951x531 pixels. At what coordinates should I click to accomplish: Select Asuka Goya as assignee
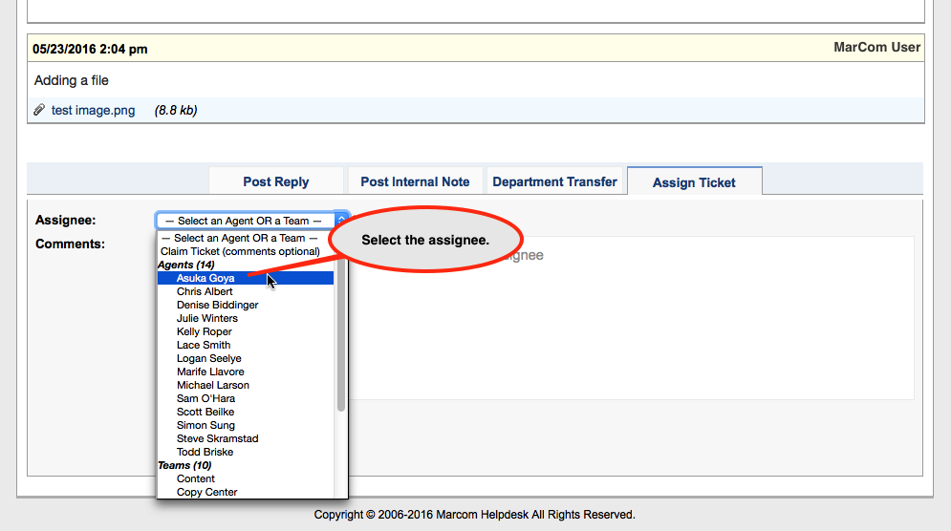pyautogui.click(x=246, y=278)
